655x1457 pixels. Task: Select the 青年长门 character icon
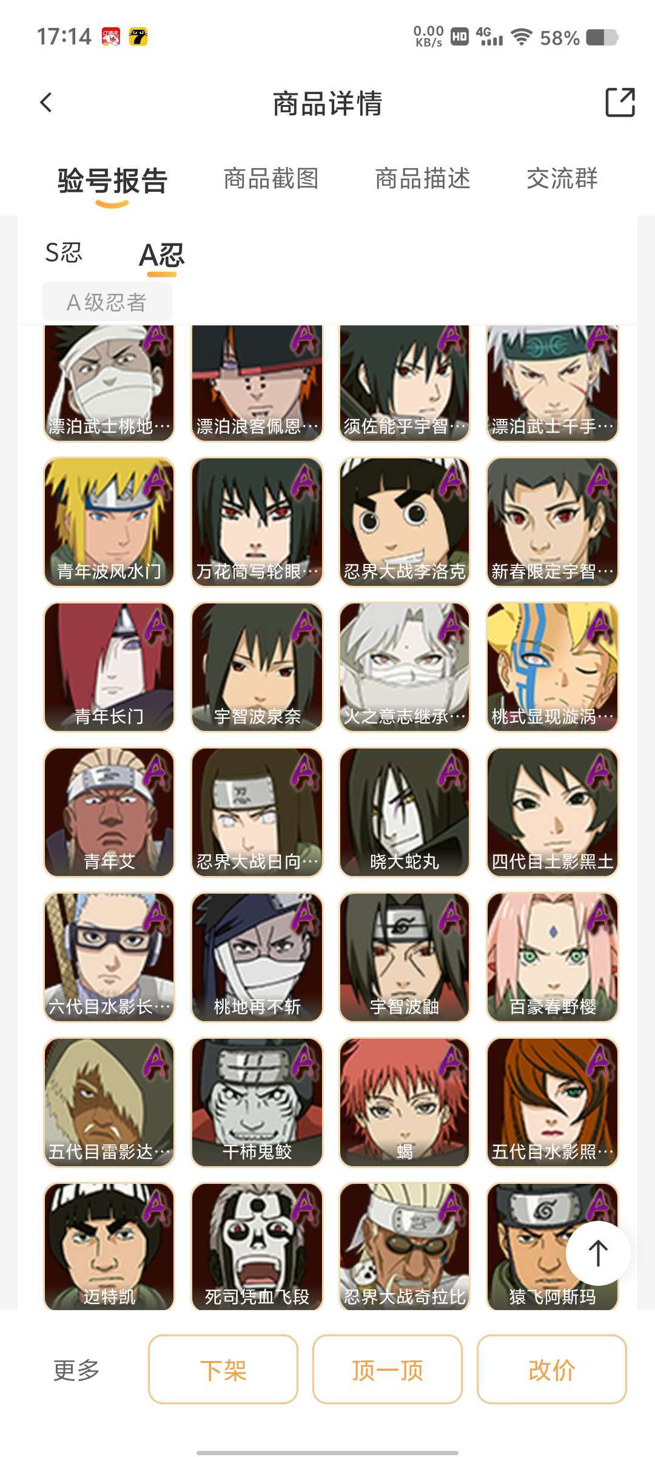coord(109,667)
